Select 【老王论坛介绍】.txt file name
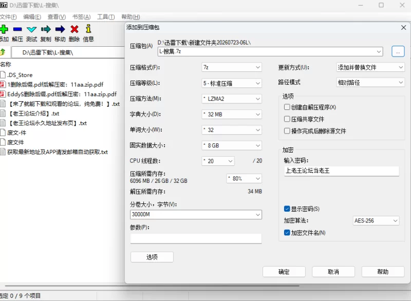 point(33,114)
